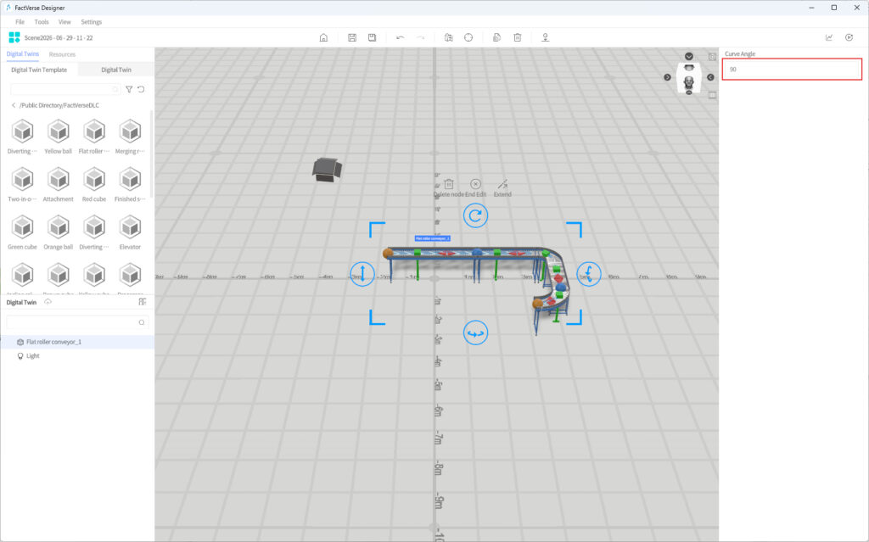This screenshot has height=542, width=869.
Task: Click the Delete node trash icon
Action: click(x=449, y=184)
